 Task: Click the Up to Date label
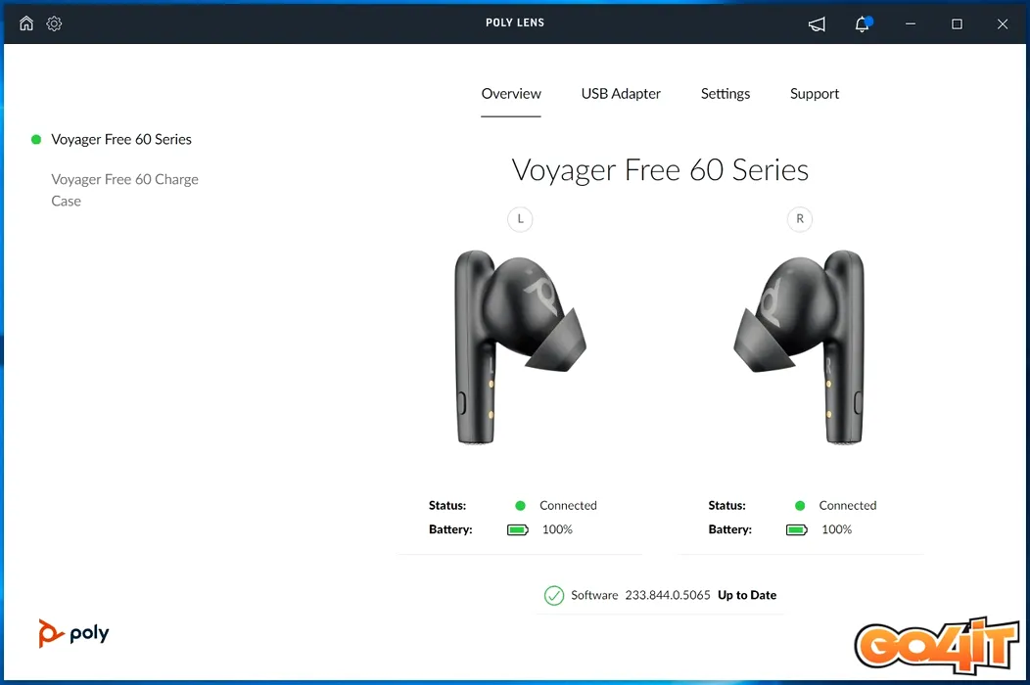[x=747, y=595]
